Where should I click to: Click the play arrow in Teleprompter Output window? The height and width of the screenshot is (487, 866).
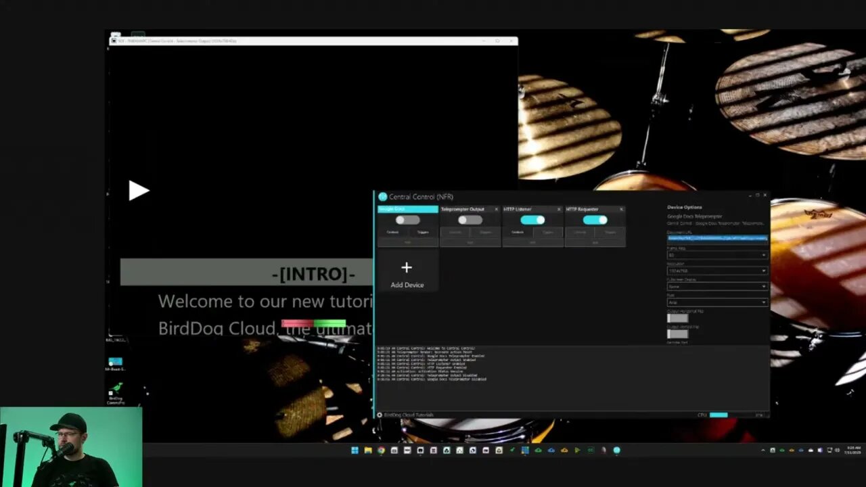(139, 191)
